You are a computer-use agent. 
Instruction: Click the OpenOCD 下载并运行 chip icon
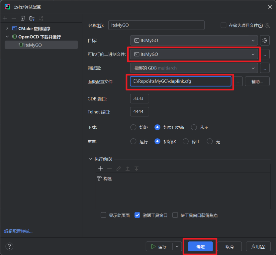point(15,37)
